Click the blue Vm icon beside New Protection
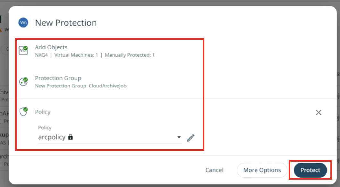The height and width of the screenshot is (187, 340). pyautogui.click(x=23, y=22)
